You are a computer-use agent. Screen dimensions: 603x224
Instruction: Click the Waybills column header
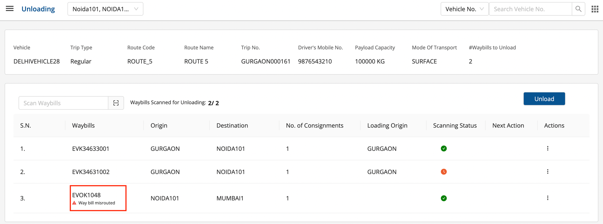click(x=83, y=126)
